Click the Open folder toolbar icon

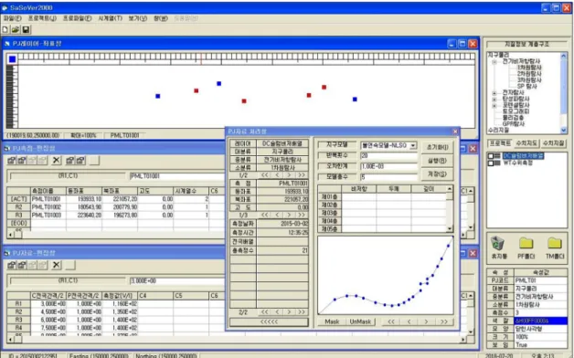(x=16, y=29)
